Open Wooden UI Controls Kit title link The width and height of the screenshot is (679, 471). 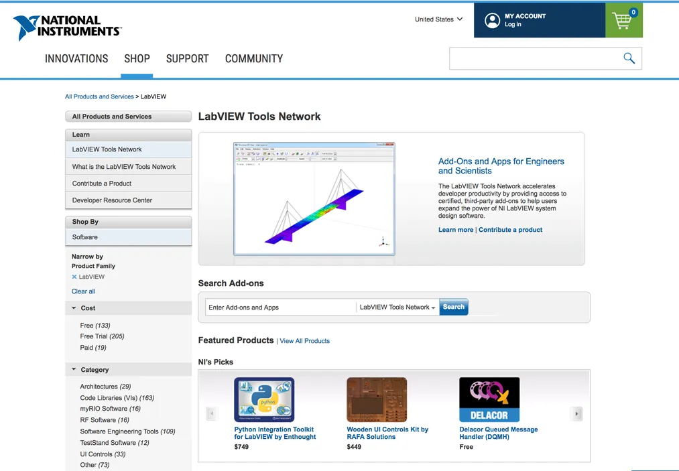tap(387, 433)
